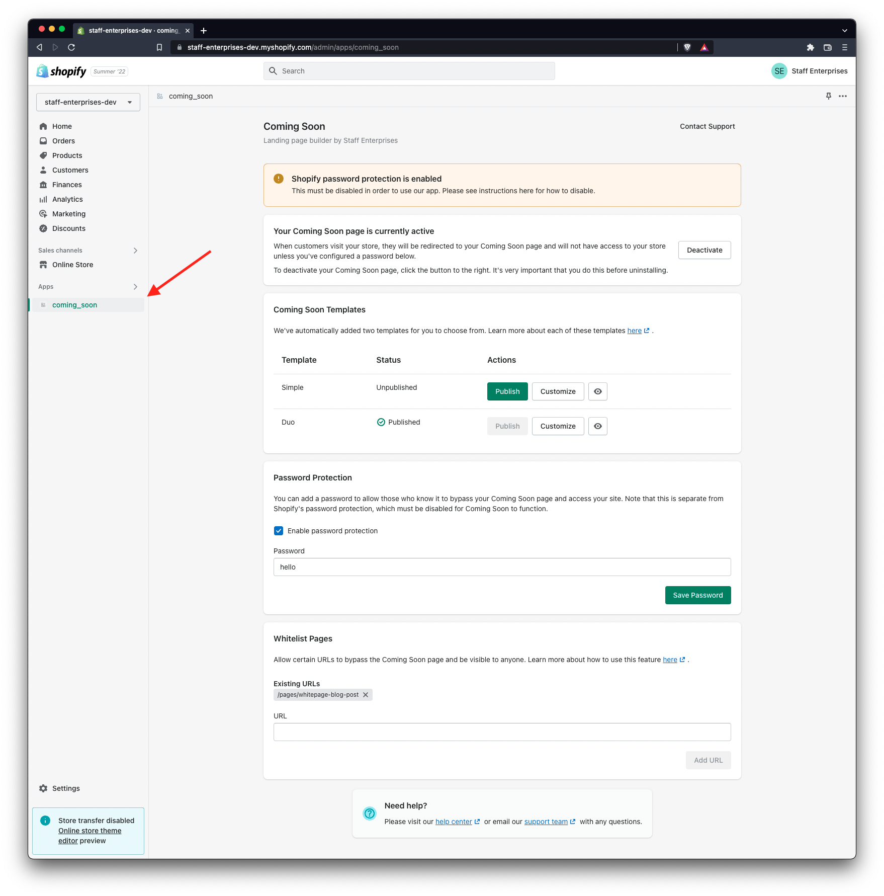
Task: Open Settings with the gear icon
Action: click(43, 788)
